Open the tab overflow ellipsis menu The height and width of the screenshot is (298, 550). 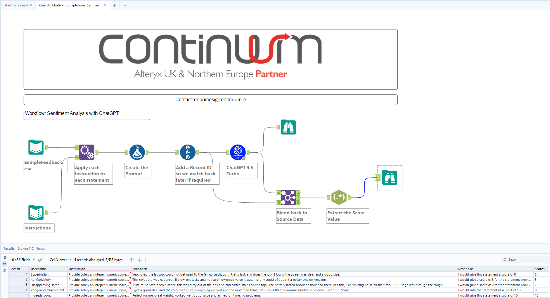click(x=124, y=5)
